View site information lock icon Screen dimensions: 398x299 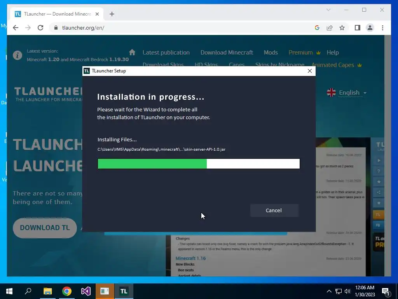(x=56, y=28)
